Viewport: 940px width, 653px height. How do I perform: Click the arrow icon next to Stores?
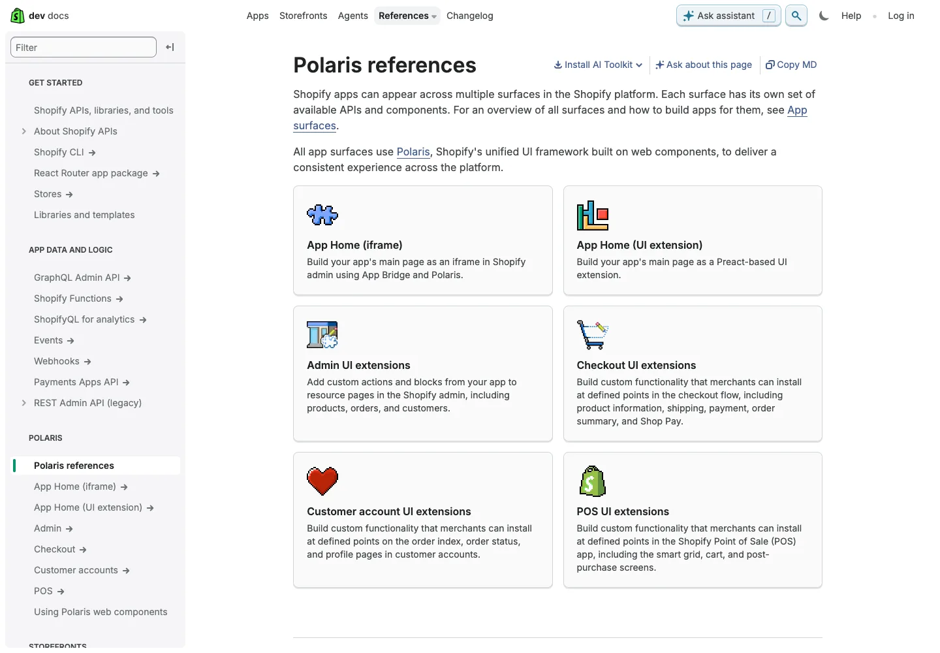(x=69, y=195)
